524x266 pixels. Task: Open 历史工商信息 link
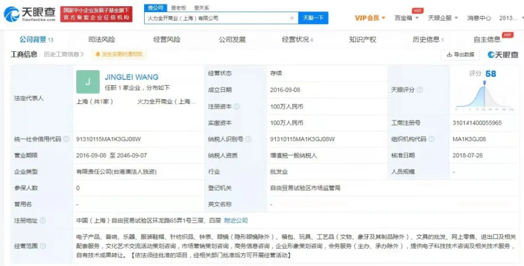click(63, 54)
